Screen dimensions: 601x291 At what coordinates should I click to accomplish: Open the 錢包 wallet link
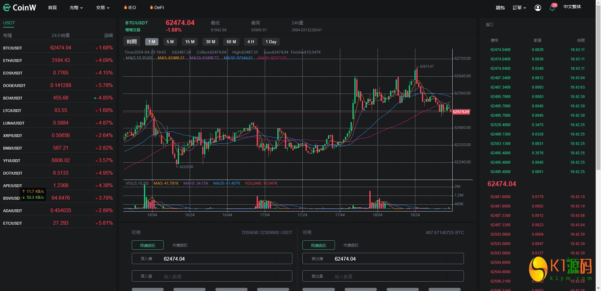coord(500,8)
